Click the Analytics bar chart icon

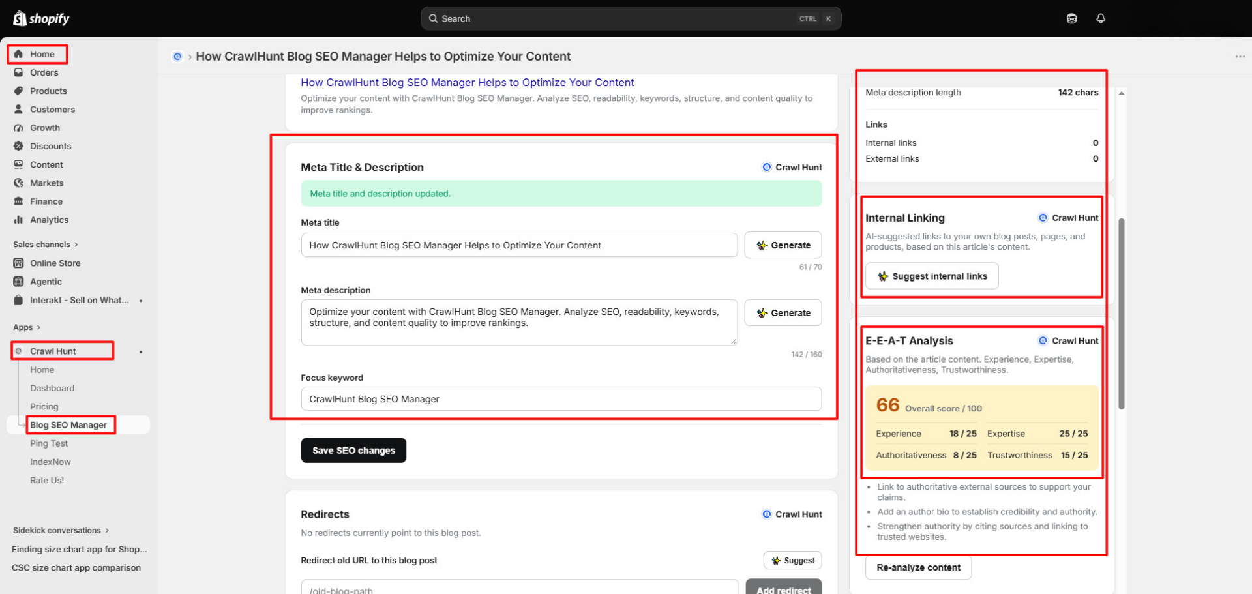coord(18,220)
